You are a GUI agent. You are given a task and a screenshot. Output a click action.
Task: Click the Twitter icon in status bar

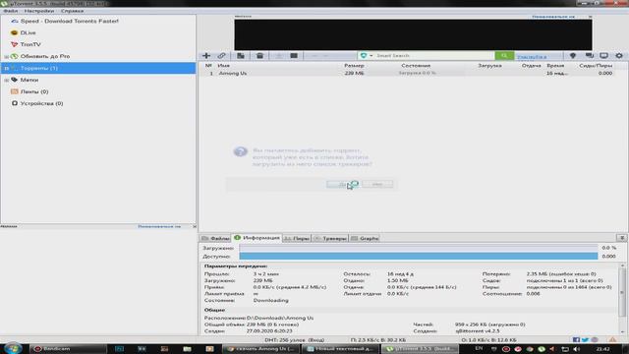tap(585, 340)
